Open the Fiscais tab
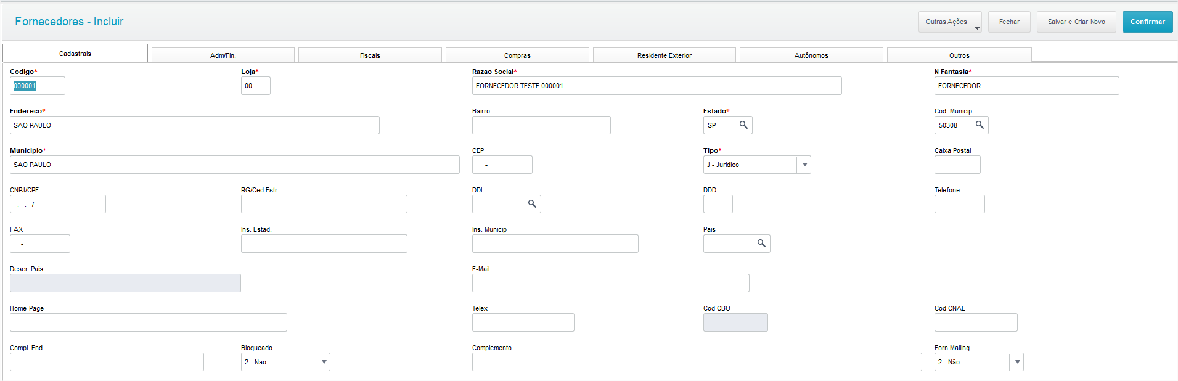The width and height of the screenshot is (1178, 381). (370, 55)
